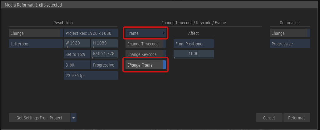Click the 23.976 fps frame rate field

91,76
